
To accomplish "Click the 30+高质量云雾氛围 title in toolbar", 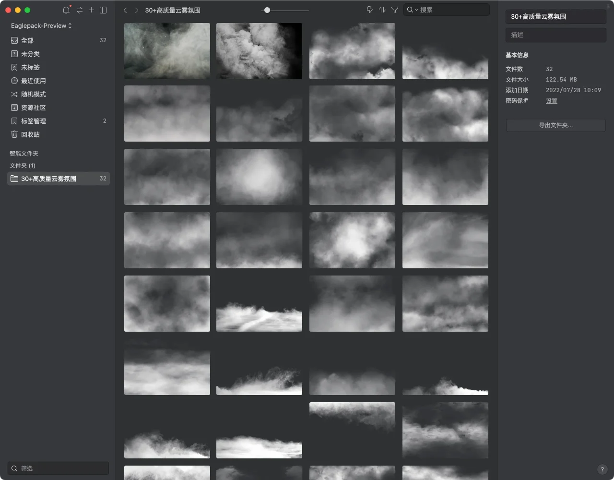I will [173, 10].
